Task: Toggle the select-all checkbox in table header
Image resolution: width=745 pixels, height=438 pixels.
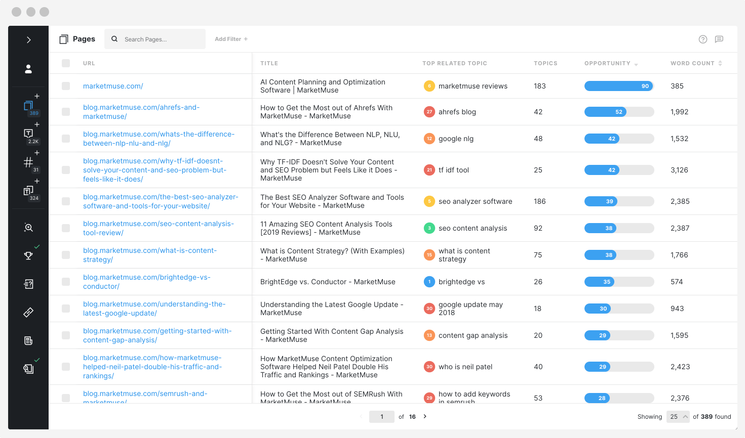Action: point(65,63)
